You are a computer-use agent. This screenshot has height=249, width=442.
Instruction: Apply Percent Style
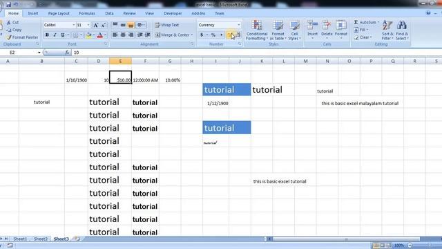pos(213,35)
